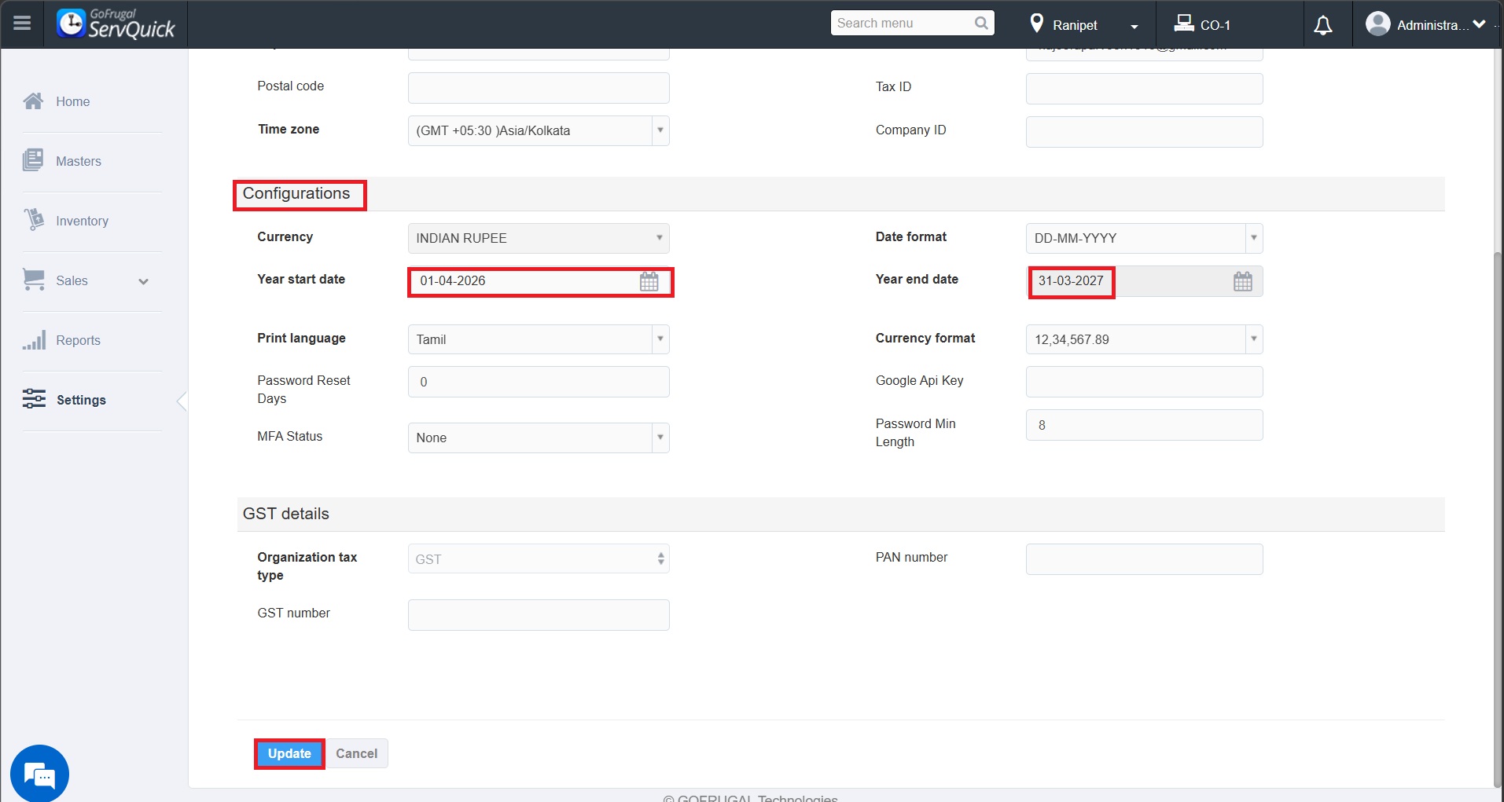Click the GST number input field
Viewport: 1504px width, 802px height.
(539, 615)
